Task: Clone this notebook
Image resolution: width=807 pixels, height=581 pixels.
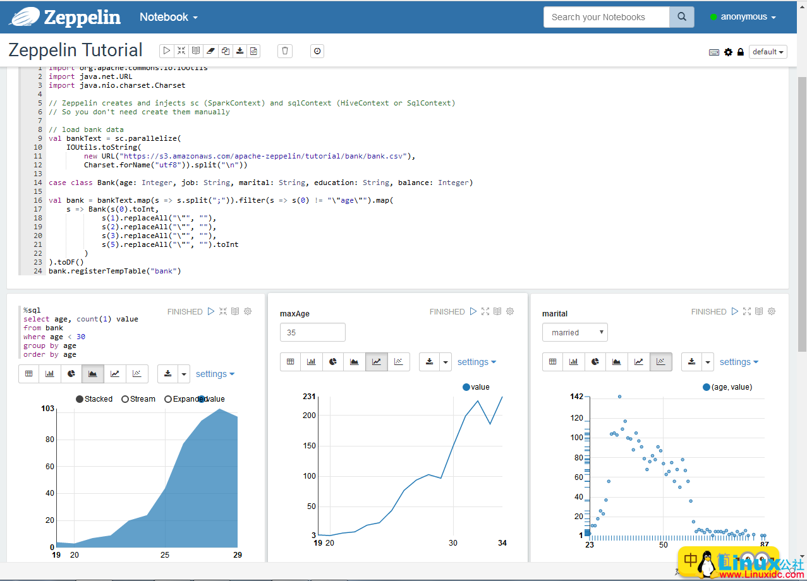Action: tap(225, 51)
